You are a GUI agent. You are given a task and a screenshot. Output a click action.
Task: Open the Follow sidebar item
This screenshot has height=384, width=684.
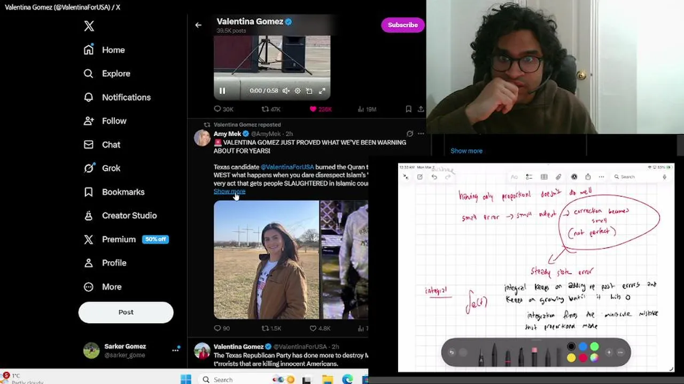105,121
